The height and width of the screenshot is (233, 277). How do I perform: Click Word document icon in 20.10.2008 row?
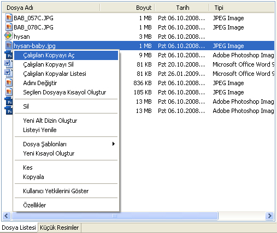click(x=8, y=64)
